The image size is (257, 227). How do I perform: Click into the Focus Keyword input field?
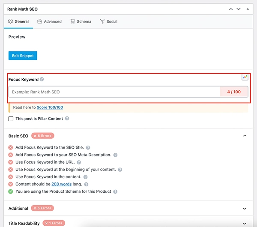click(114, 92)
